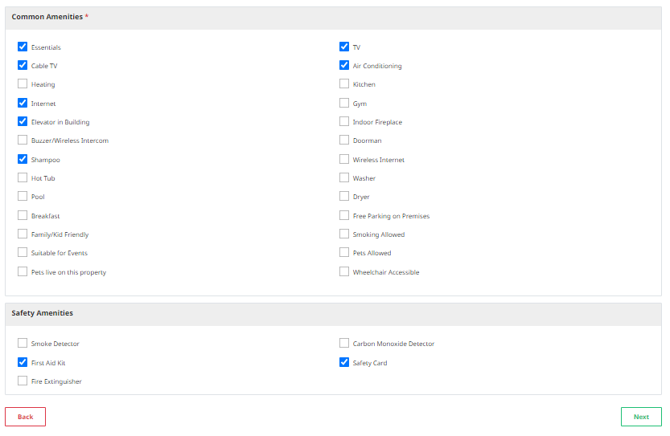
Task: Uncheck the Cable TV amenity
Action: pyautogui.click(x=23, y=66)
